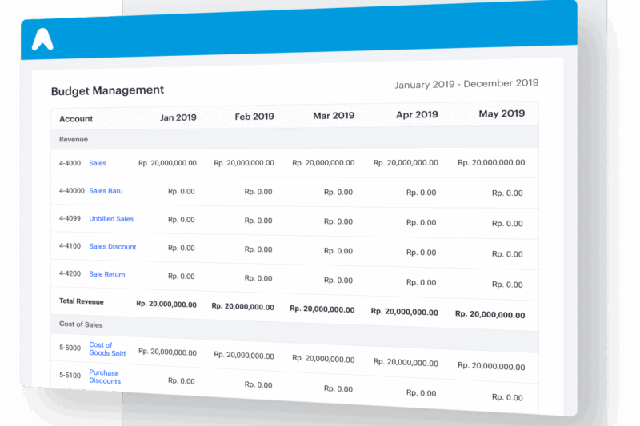Click the May 2019 column header

click(502, 113)
